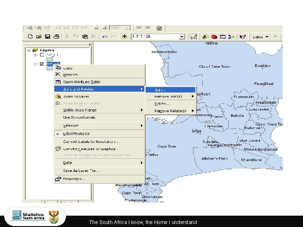Undo the last action in the toolbar
This screenshot has width=303, height=227.
(x=105, y=37)
